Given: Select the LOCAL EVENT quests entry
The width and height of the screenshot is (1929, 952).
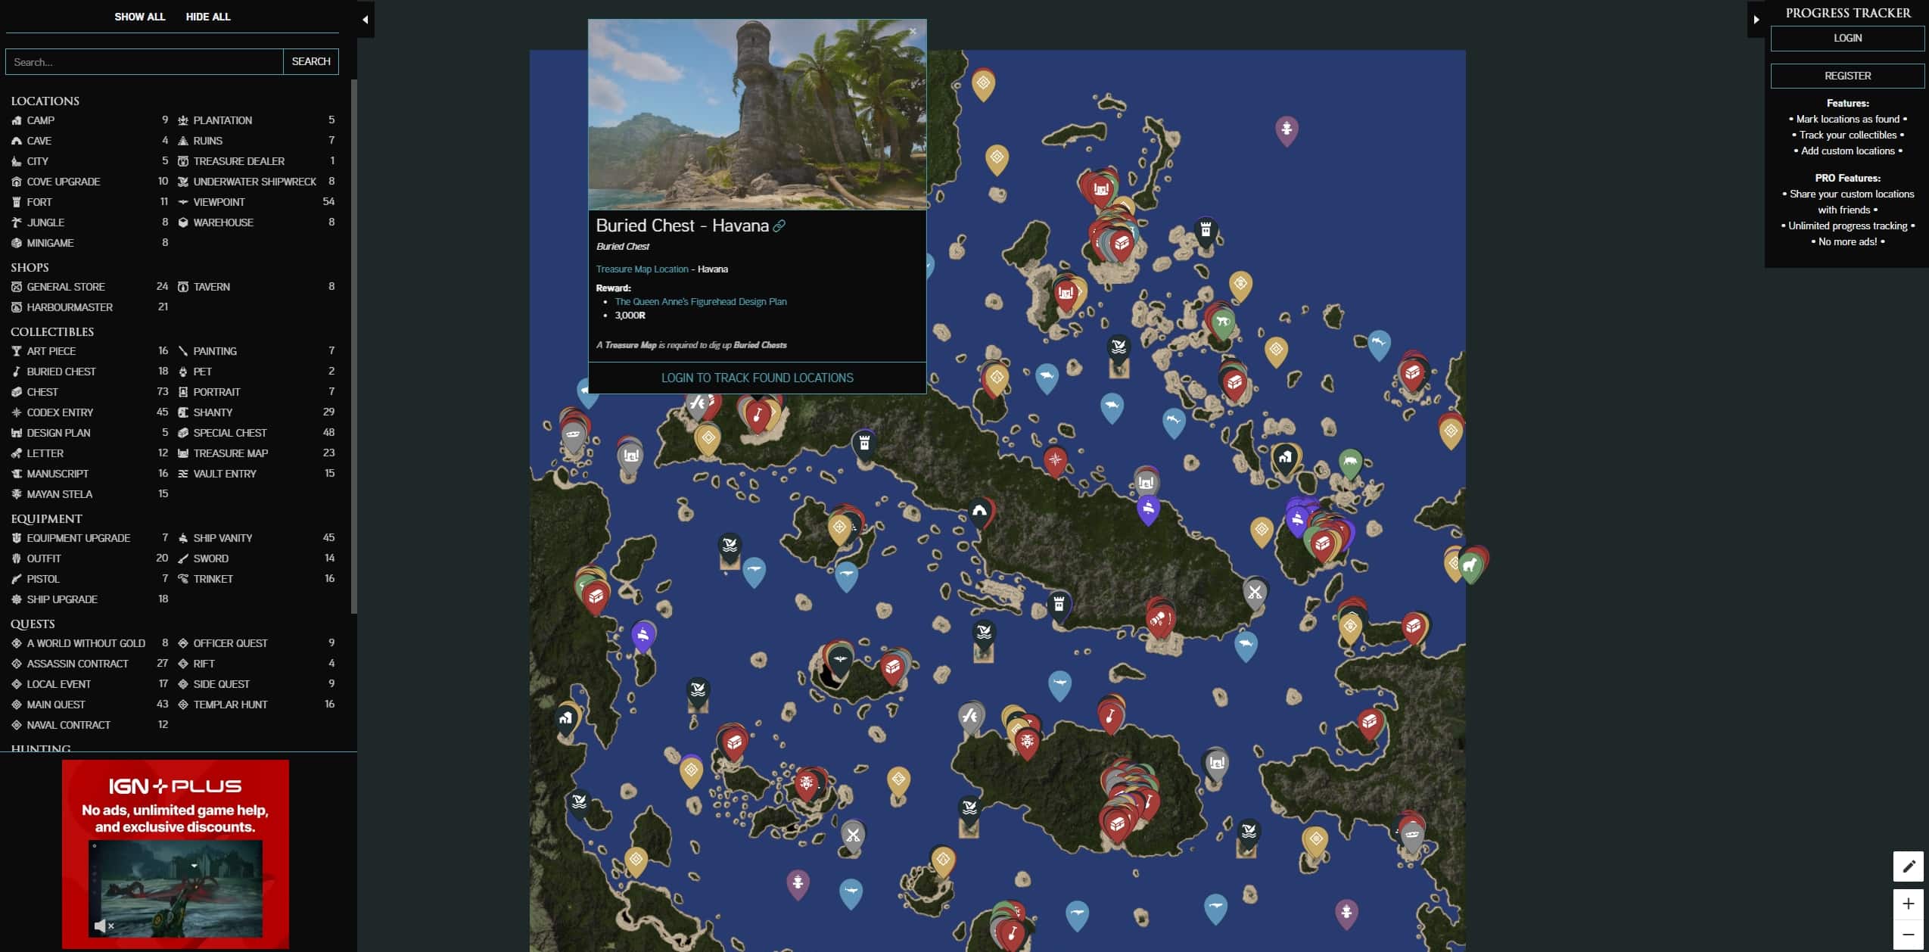Looking at the screenshot, I should click(x=89, y=684).
